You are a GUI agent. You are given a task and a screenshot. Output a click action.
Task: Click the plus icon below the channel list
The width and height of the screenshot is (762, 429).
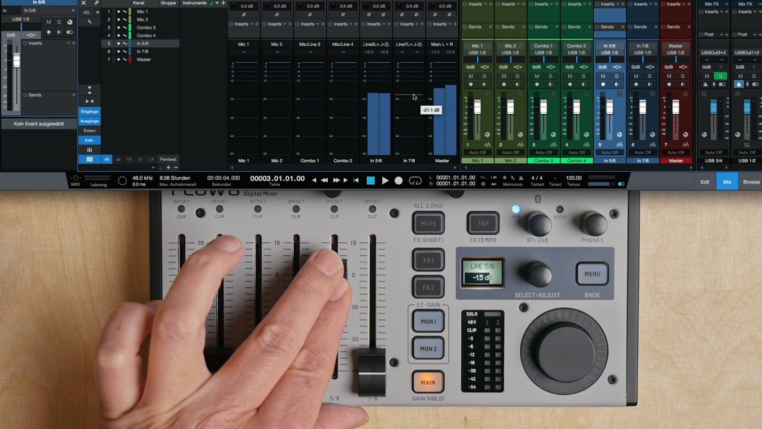[x=168, y=168]
